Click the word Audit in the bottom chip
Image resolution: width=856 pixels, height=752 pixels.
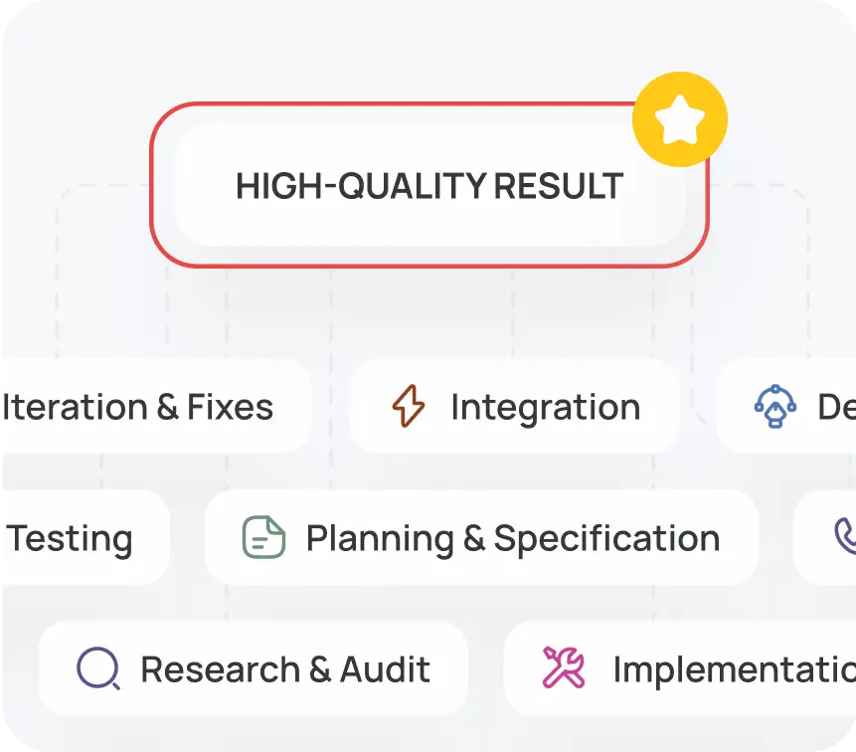386,669
